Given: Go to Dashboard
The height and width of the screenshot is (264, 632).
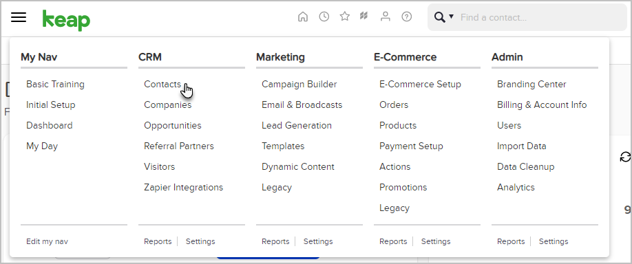Looking at the screenshot, I should (x=49, y=125).
